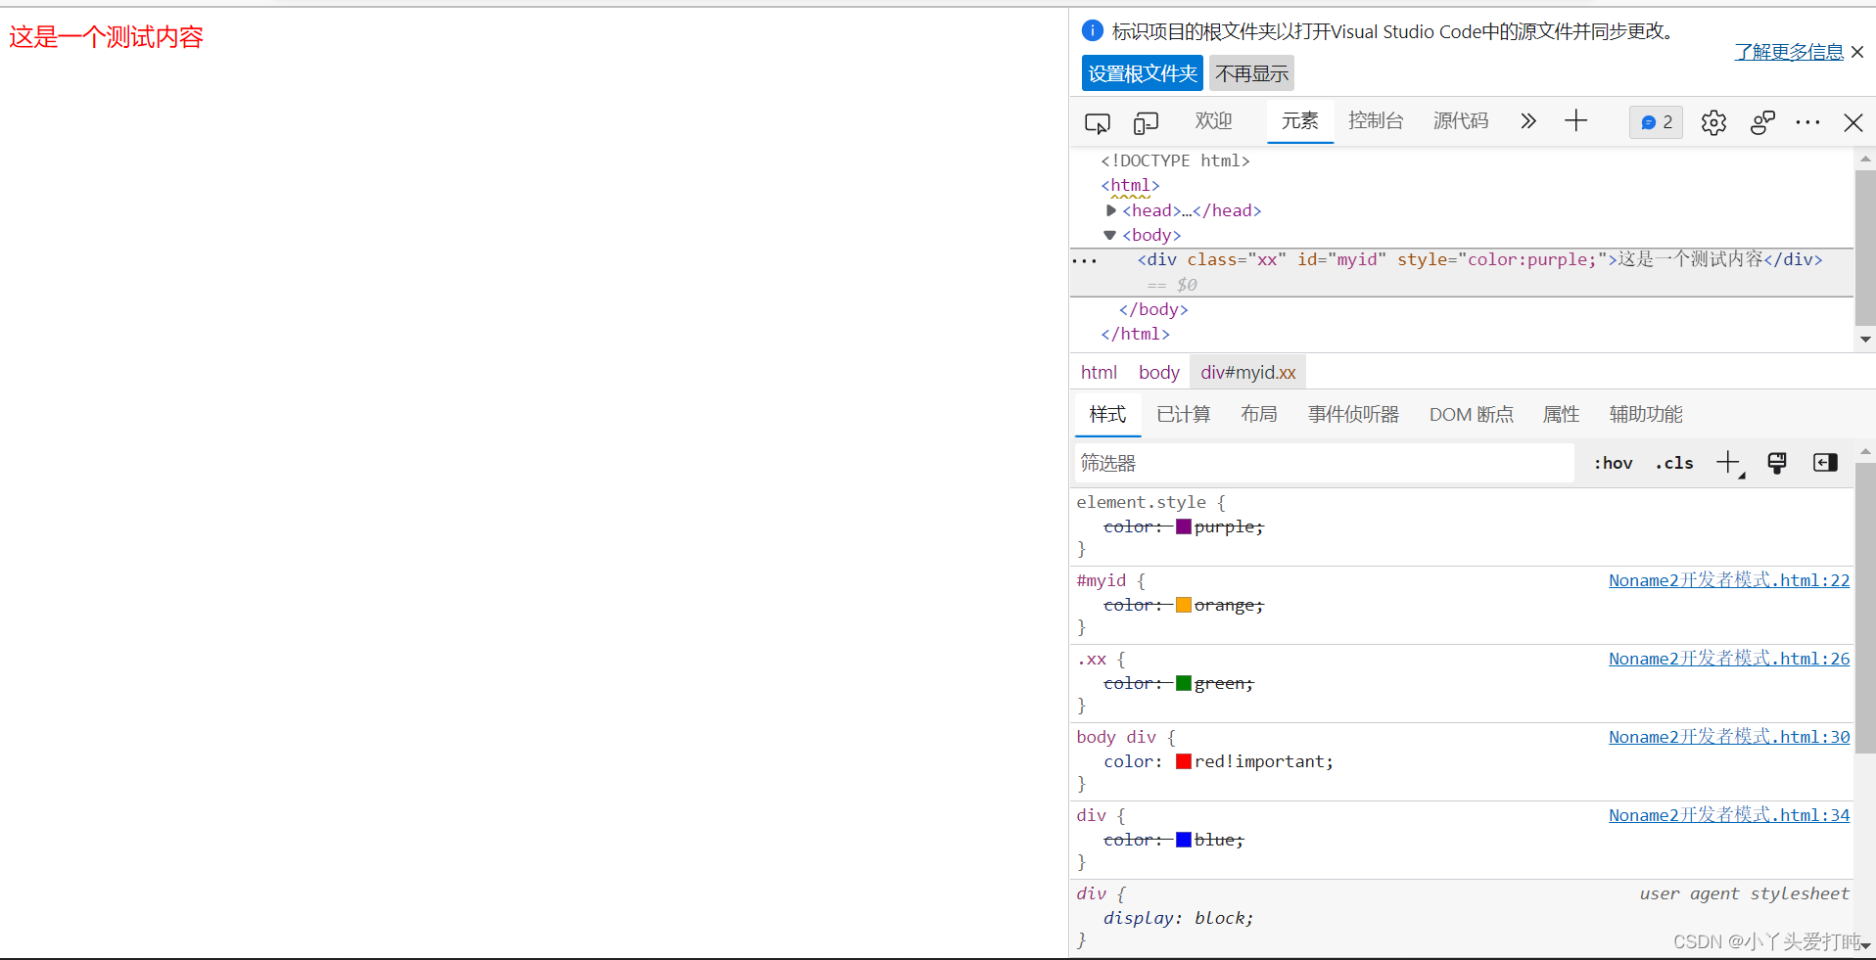Click the blue info icon in banner
Viewport: 1876px width, 960px height.
click(1093, 31)
